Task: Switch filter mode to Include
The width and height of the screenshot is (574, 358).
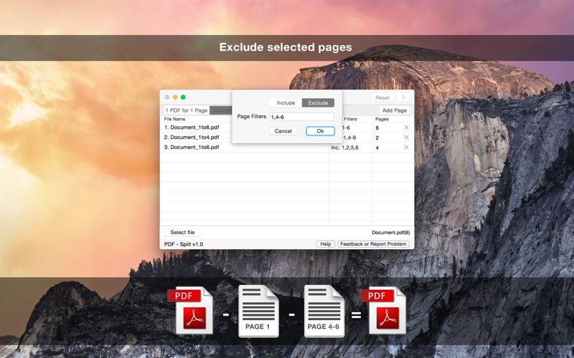Action: click(x=286, y=102)
